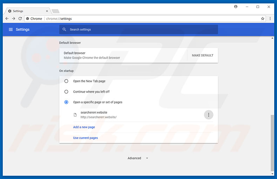277x179 pixels.
Task: Open the Chrome three-dot menu
Action: (x=270, y=19)
